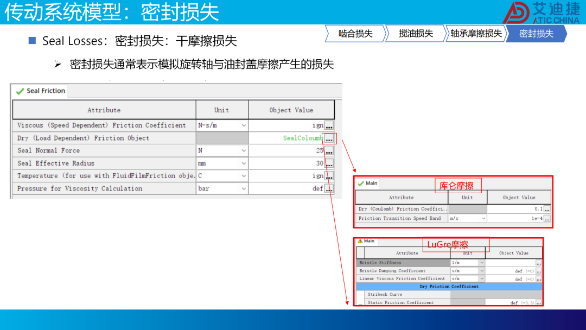Screen dimensions: 586x330
Task: Click the SealColoumb object value
Action: [x=303, y=138]
